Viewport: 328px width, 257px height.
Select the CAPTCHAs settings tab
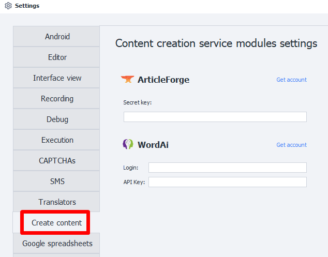(57, 161)
